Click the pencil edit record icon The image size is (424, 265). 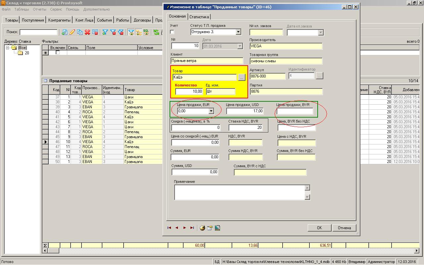[72, 32]
